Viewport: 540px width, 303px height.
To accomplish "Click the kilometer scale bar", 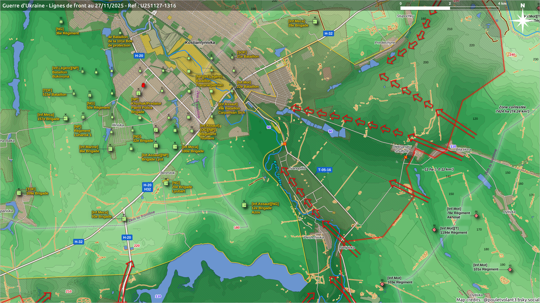I will [x=449, y=8].
